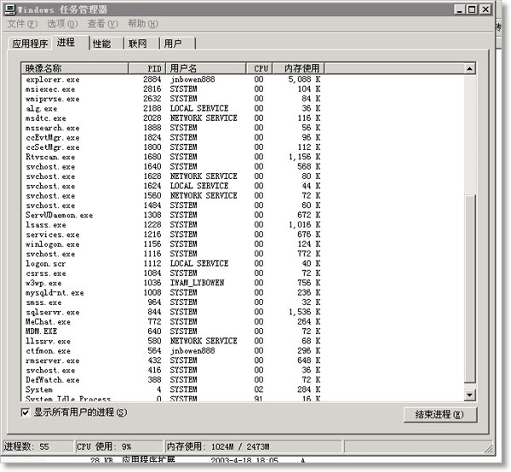Select the mssearch.exe process

click(173, 128)
